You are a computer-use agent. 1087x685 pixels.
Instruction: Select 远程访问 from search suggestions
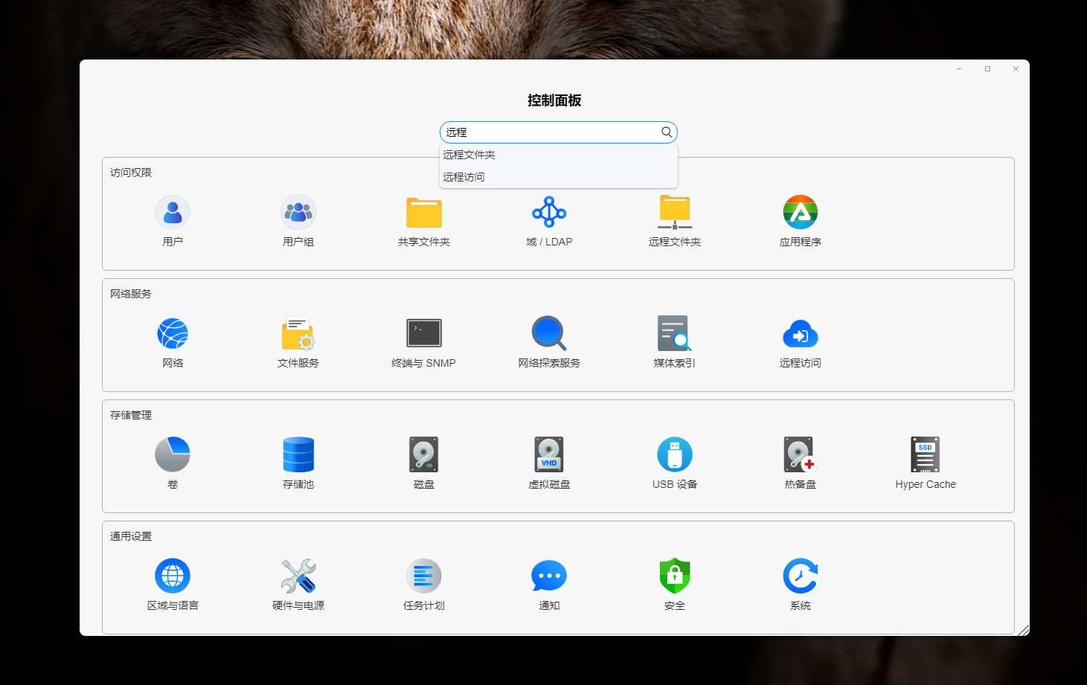click(x=559, y=177)
